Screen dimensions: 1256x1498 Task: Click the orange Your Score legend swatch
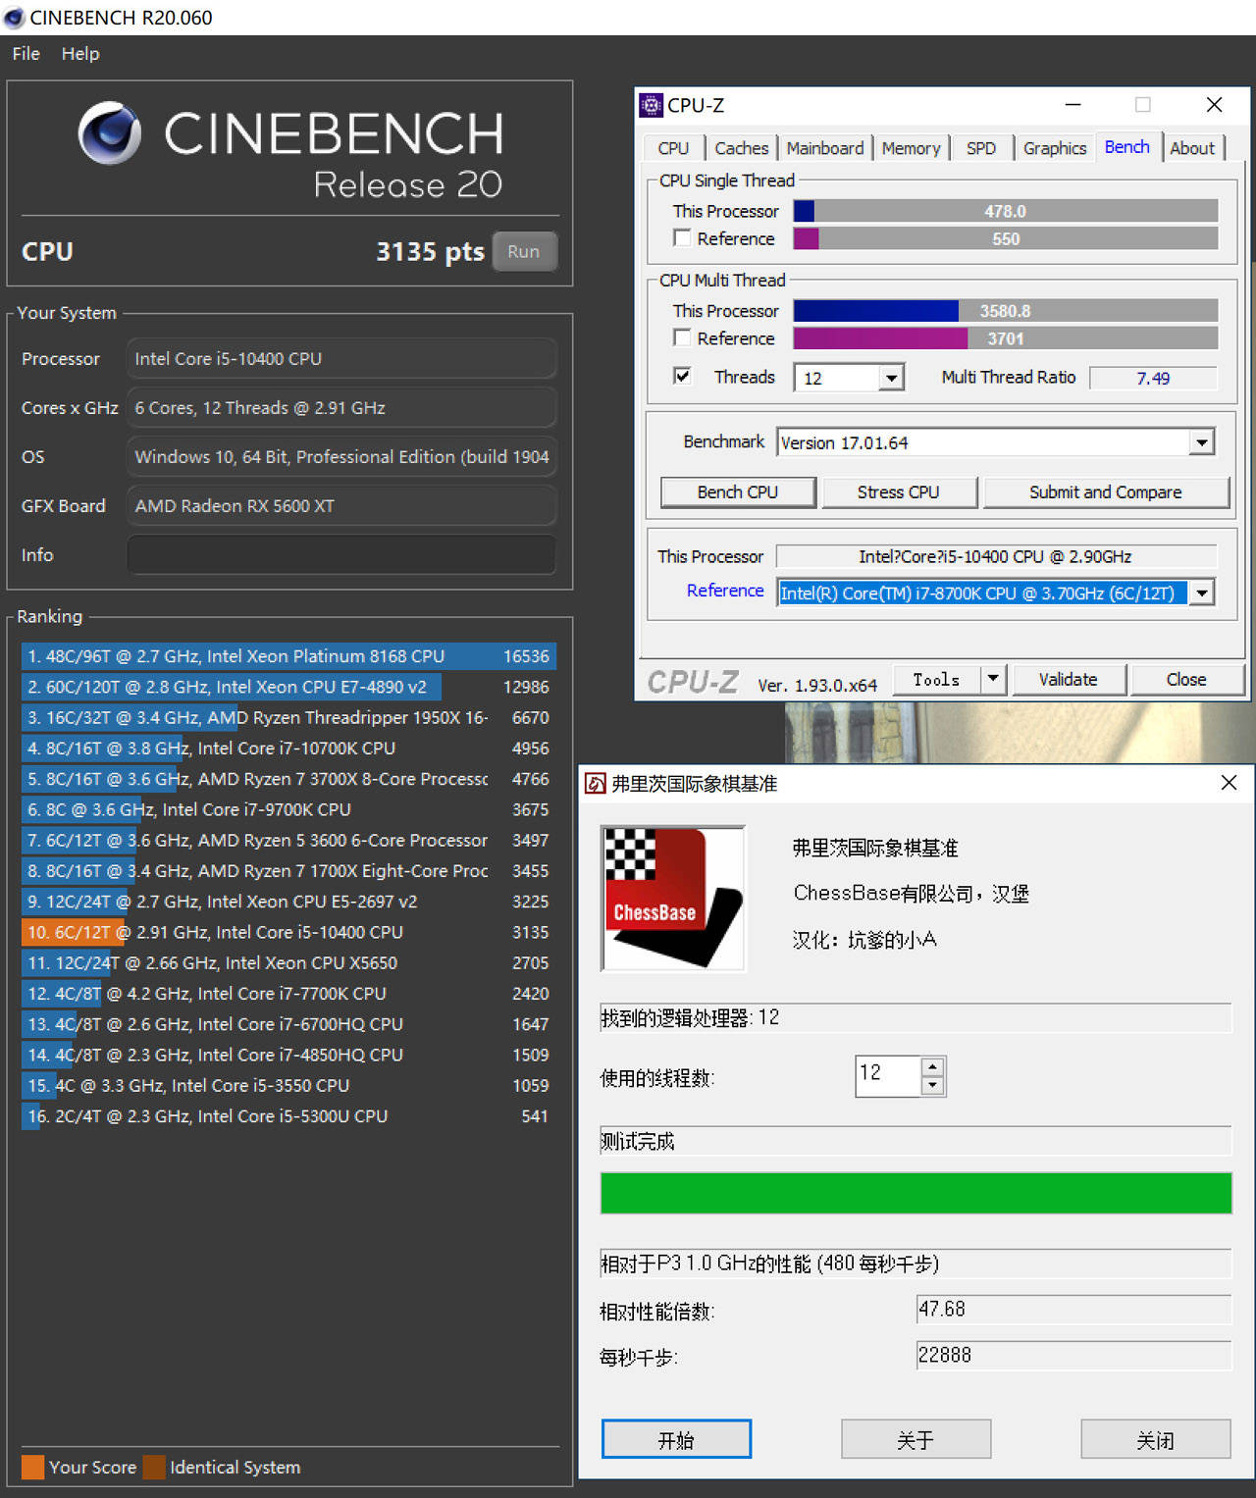[x=32, y=1467]
